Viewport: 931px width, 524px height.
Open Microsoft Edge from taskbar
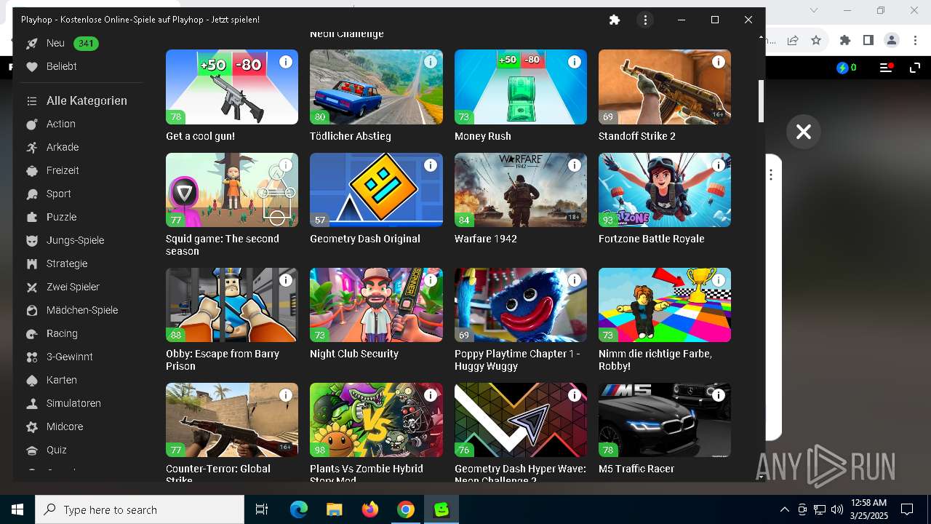(x=299, y=509)
